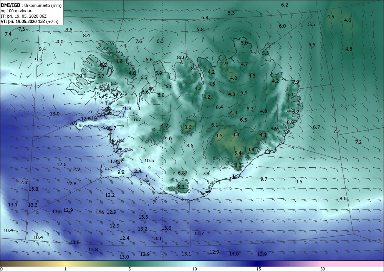Click the 8.8 value on east coast
This screenshot has height=272, width=384.
(290, 122)
